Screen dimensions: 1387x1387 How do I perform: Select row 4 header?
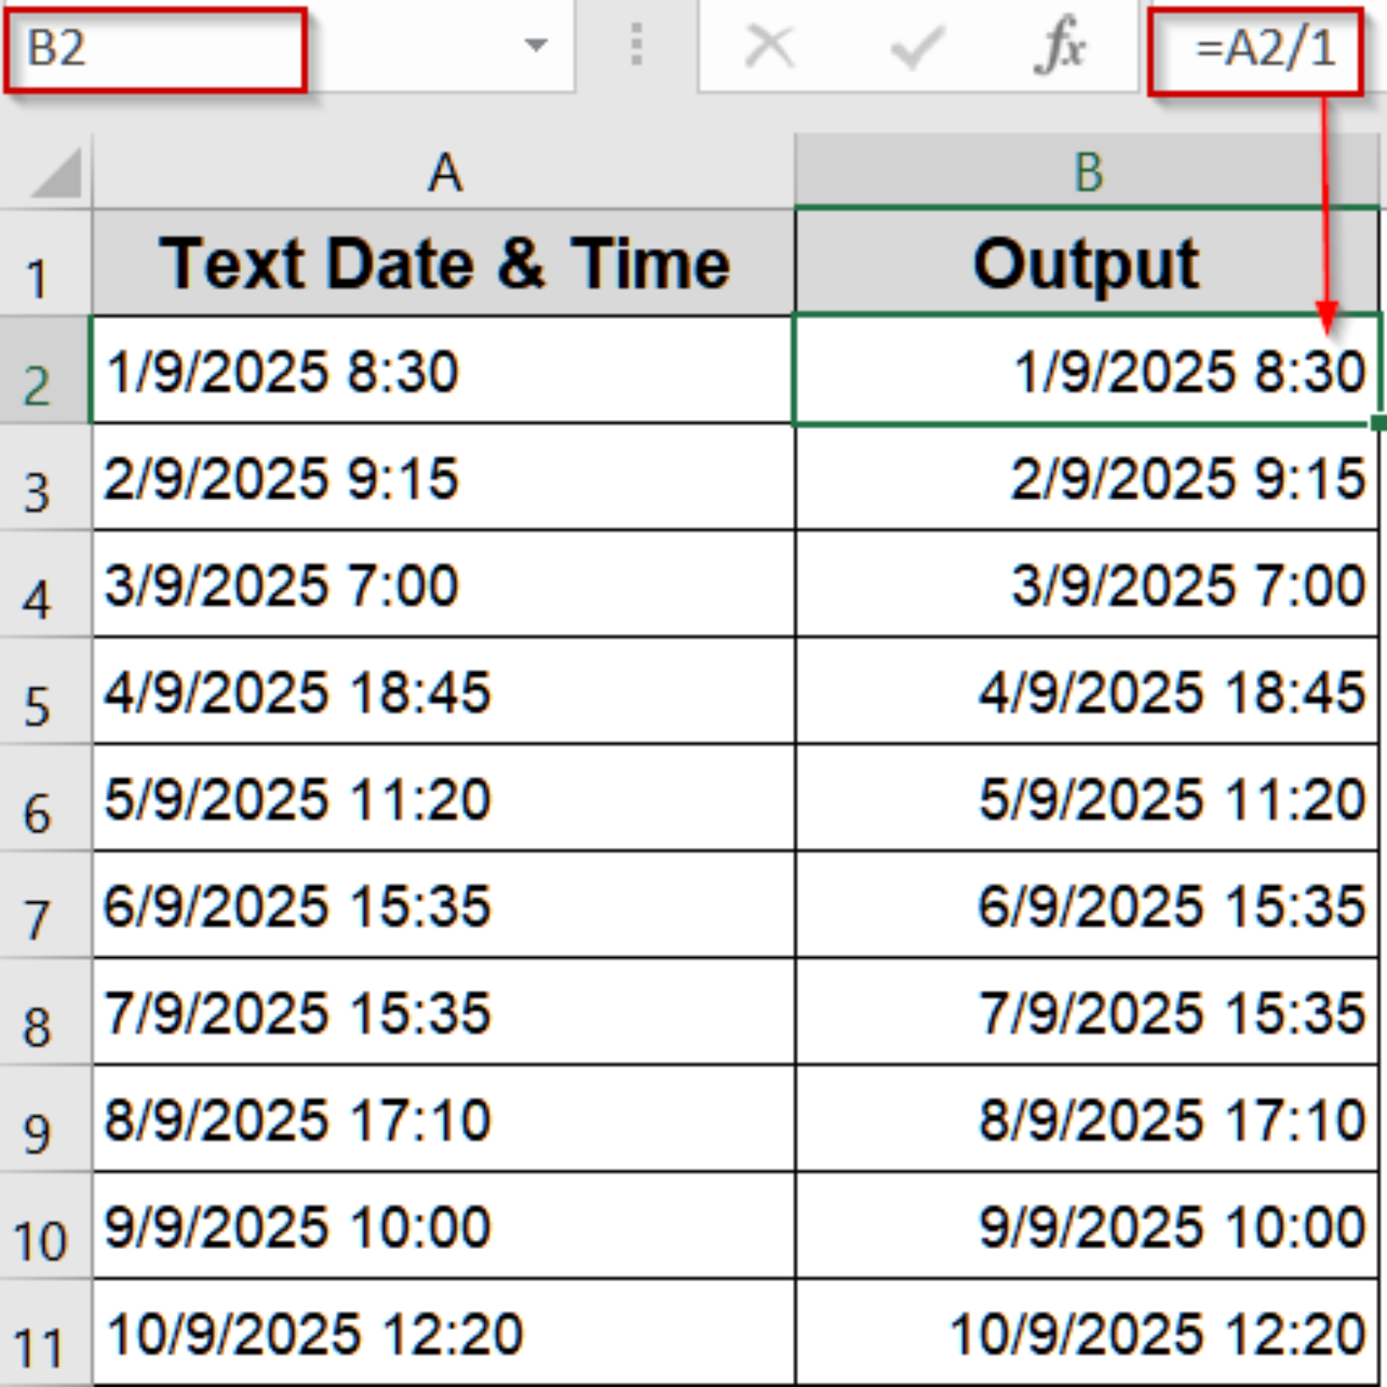coord(45,584)
